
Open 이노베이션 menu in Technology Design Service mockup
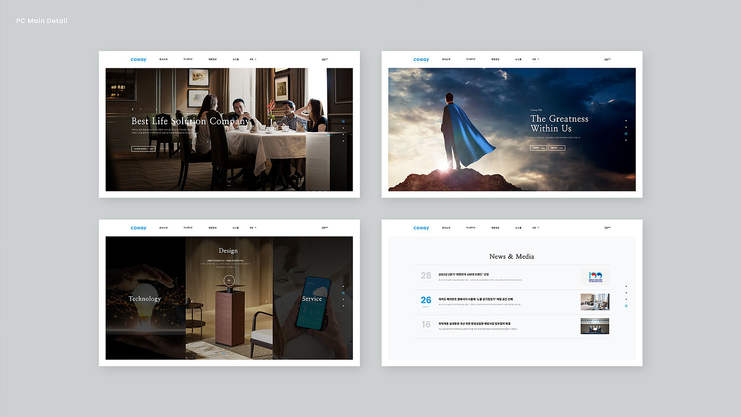pyautogui.click(x=188, y=228)
